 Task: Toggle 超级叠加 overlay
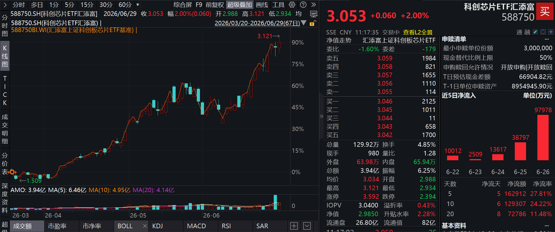(x=240, y=5)
